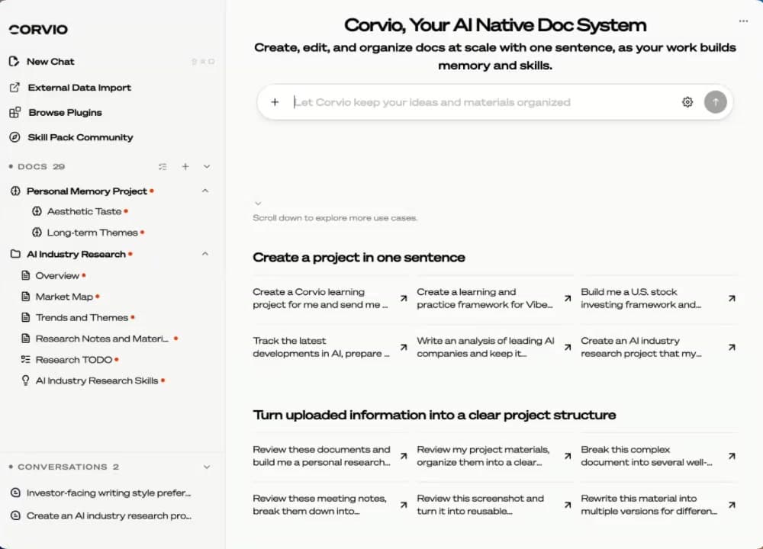This screenshot has height=549, width=763.
Task: Click the 'Create a Corvio learning project' suggestion
Action: click(320, 298)
